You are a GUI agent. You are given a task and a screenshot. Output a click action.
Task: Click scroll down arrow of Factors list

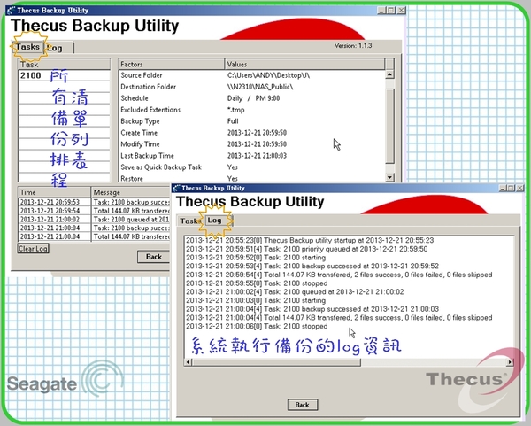click(x=389, y=177)
